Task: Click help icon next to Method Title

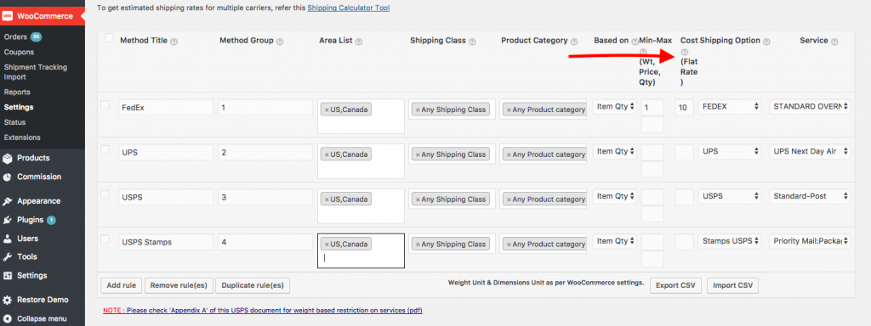Action: coord(174,42)
